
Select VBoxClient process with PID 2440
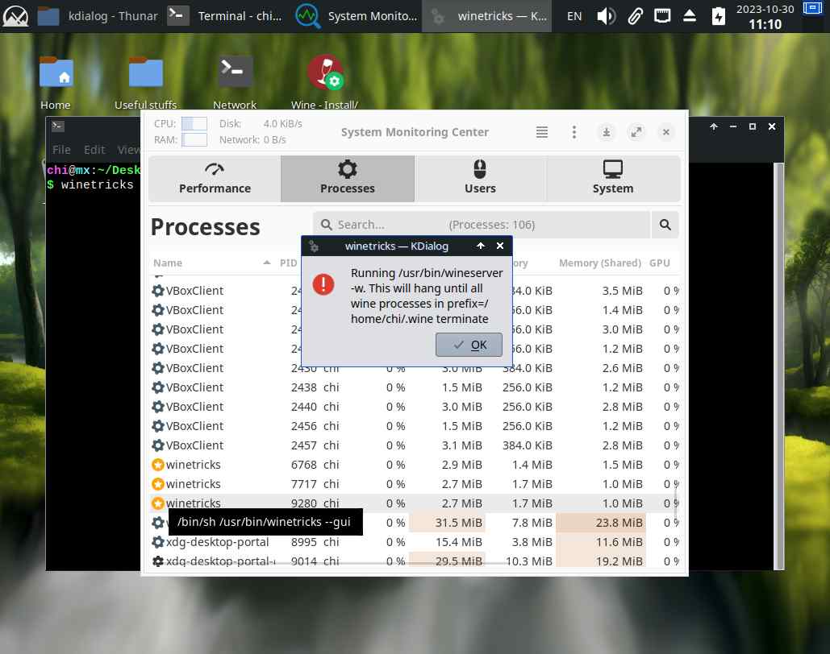(414, 407)
